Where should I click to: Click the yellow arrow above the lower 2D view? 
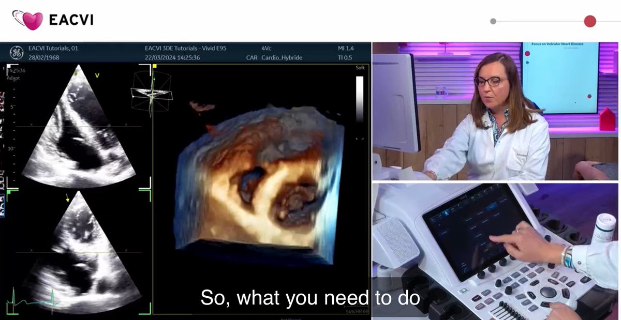(67, 197)
